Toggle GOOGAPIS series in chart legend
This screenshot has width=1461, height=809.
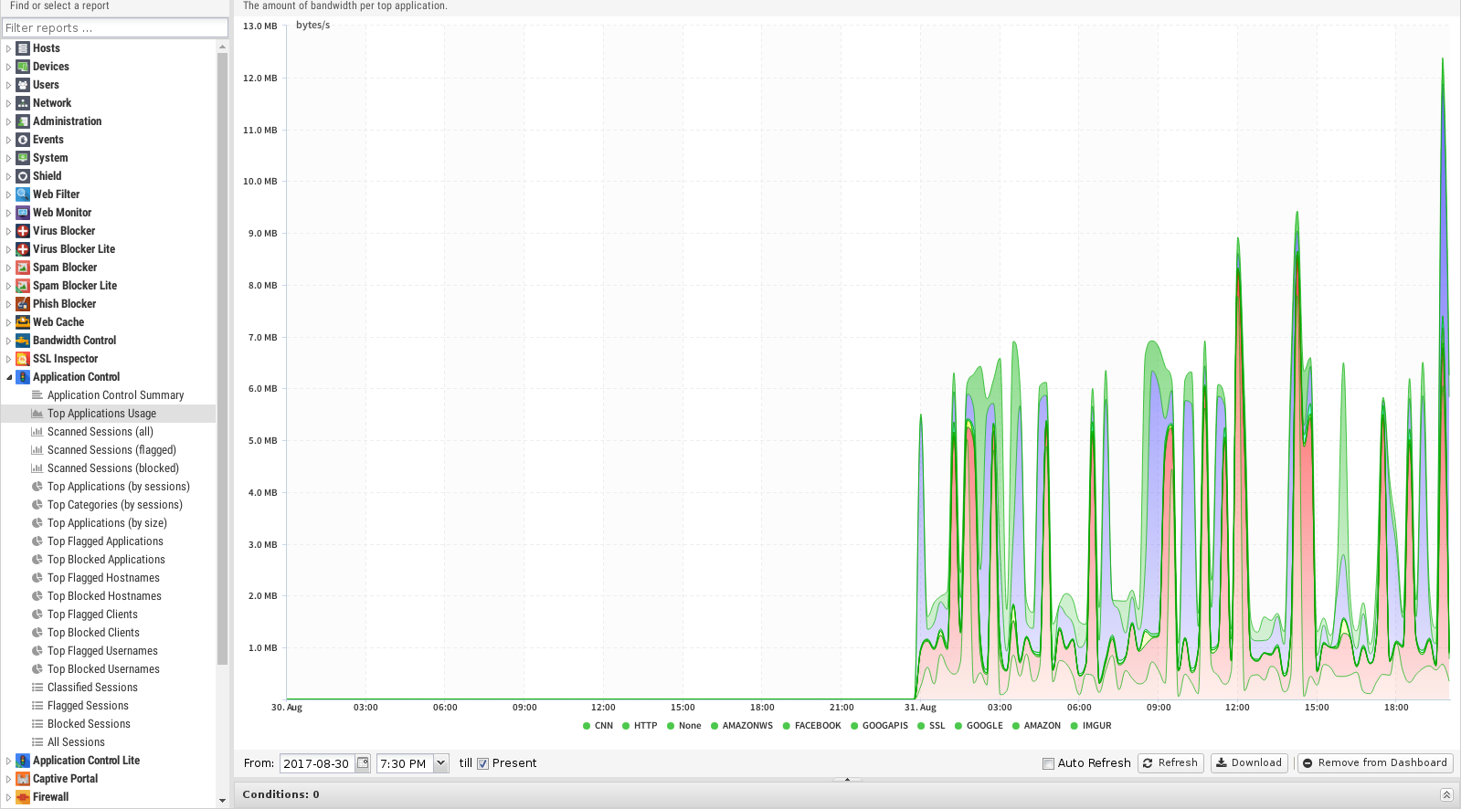(x=879, y=726)
